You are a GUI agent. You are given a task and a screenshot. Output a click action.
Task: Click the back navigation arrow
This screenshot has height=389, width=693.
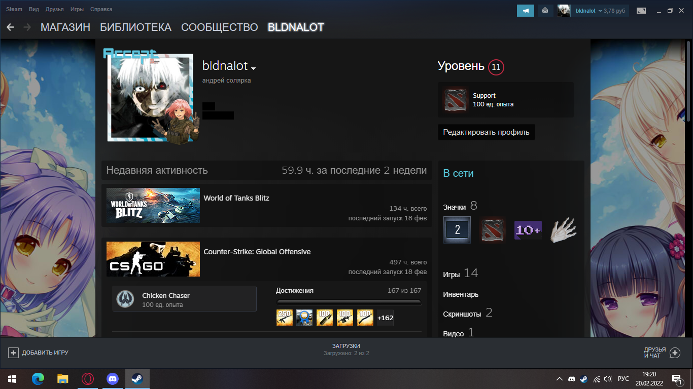point(11,27)
